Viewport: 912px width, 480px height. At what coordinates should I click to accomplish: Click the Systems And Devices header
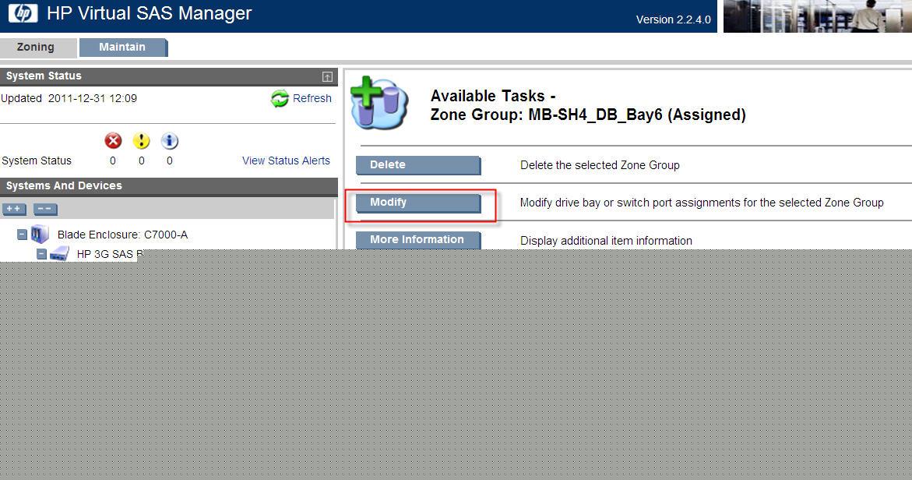tap(169, 186)
